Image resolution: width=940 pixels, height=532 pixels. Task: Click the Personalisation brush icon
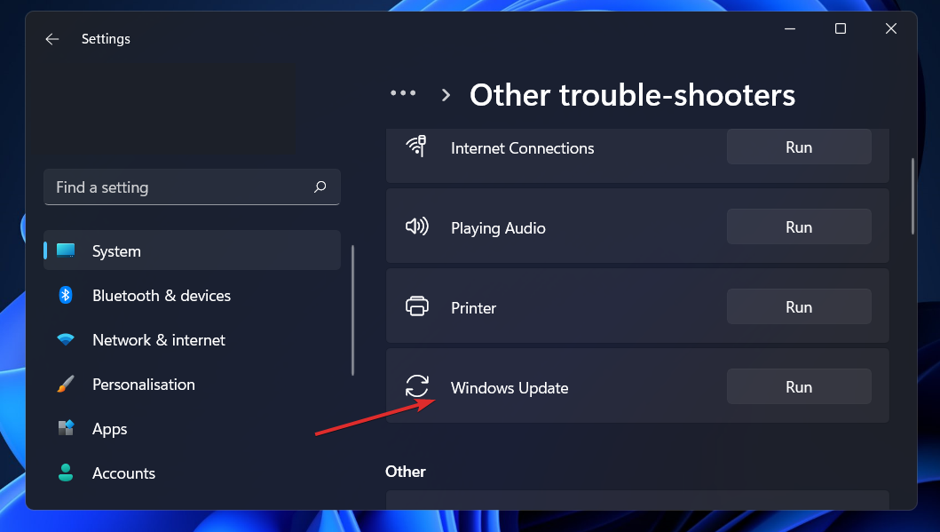(64, 384)
